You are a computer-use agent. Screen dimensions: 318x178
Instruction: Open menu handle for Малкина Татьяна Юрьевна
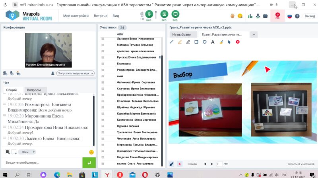pyautogui.click(x=103, y=45)
